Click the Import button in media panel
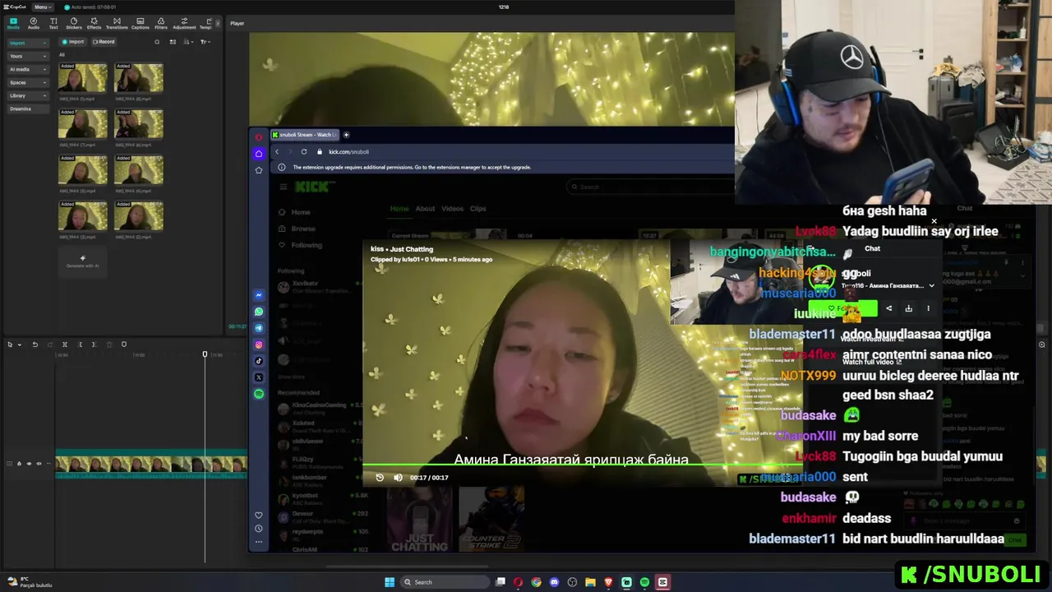Image resolution: width=1052 pixels, height=592 pixels. (x=73, y=42)
